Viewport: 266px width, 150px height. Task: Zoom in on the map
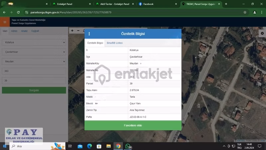point(72,31)
